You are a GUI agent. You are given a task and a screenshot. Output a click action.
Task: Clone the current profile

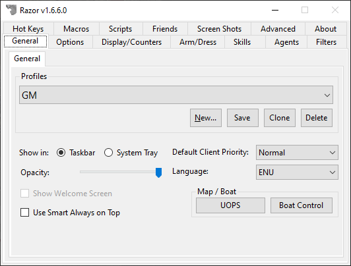(x=280, y=118)
